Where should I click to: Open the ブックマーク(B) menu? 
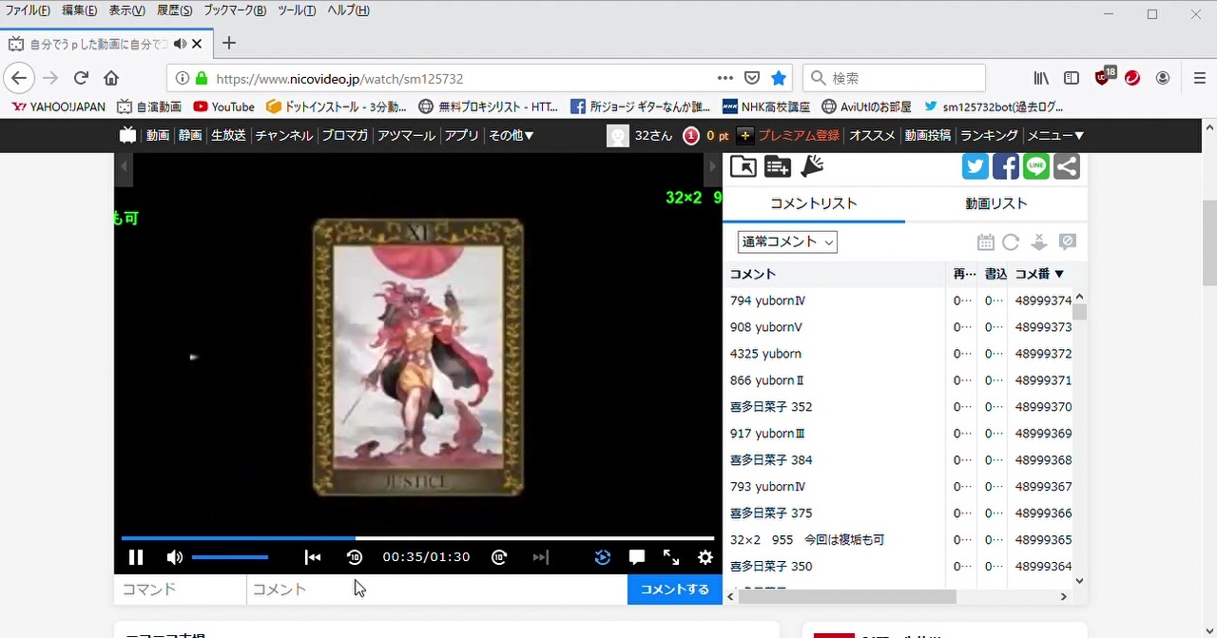(x=235, y=10)
